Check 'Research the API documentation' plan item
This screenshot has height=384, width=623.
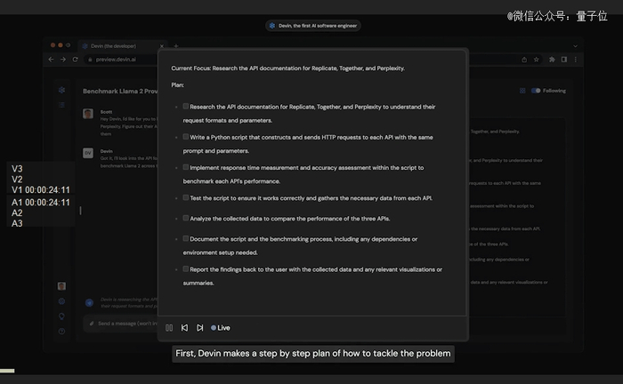tap(185, 106)
